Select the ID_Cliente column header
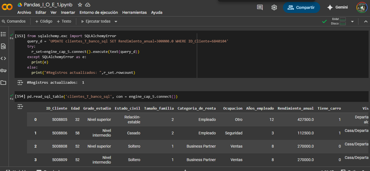370x171 pixels. coord(56,108)
